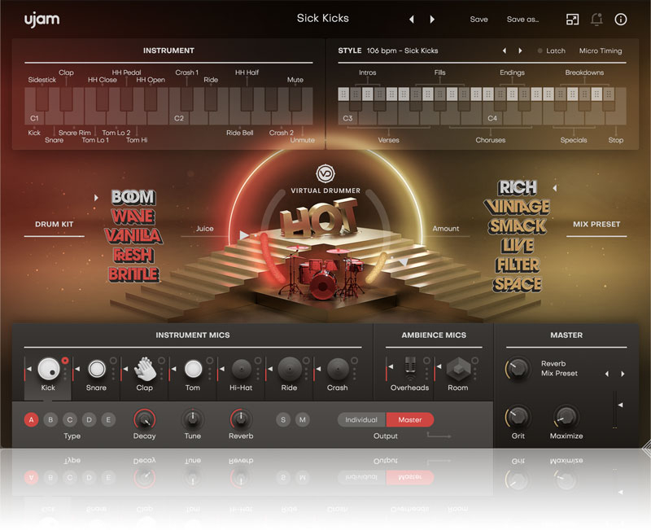Switch output to Individual
Viewport: 651px width, 530px height.
(361, 419)
